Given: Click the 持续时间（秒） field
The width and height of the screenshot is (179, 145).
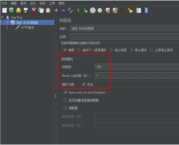Looking at the screenshot, I should (x=137, y=116).
